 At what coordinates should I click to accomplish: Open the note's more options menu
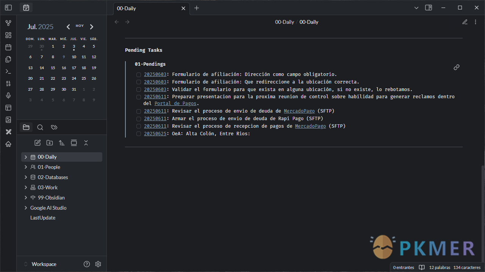point(476,22)
